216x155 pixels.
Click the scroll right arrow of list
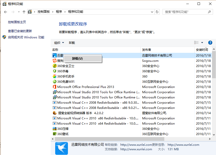click(210, 139)
